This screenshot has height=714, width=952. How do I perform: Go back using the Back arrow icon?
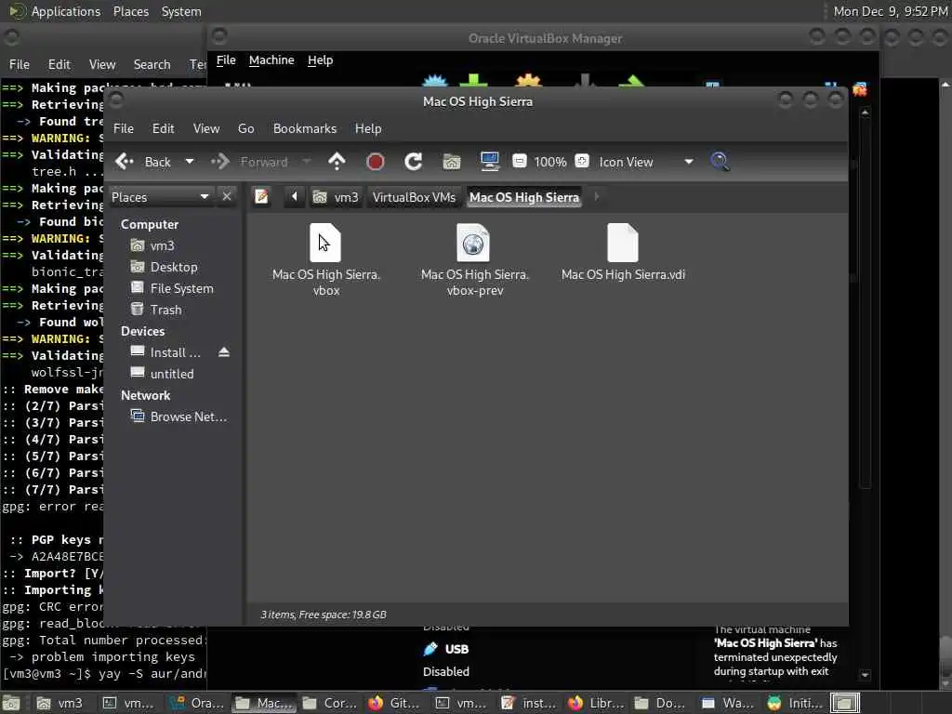tap(125, 162)
